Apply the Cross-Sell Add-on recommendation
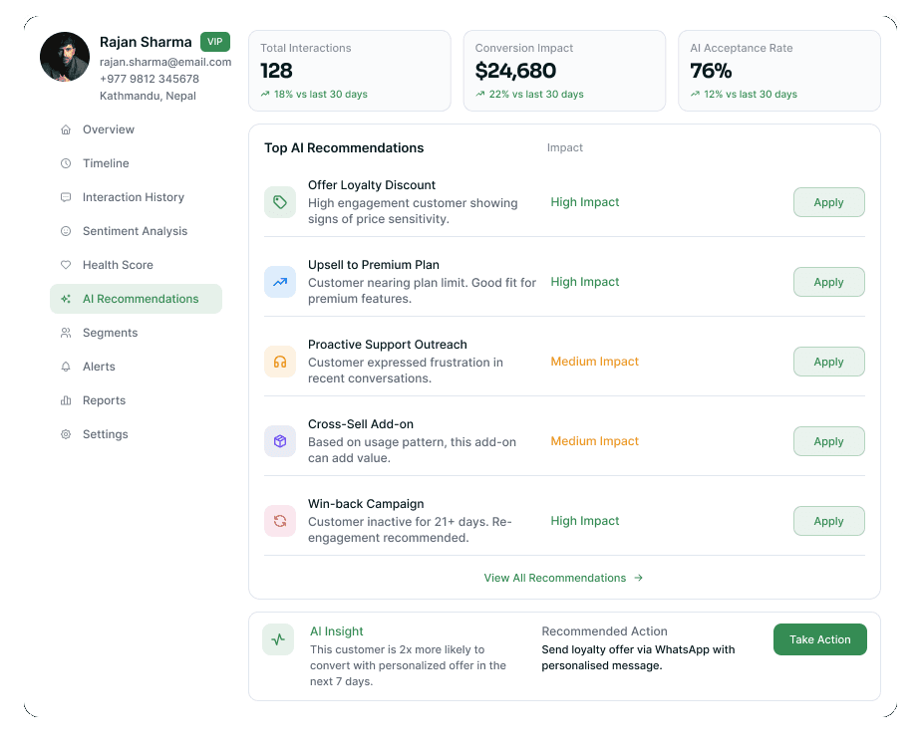The height and width of the screenshot is (749, 921). pos(828,441)
